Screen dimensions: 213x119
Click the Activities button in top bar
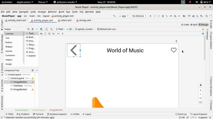7,2
